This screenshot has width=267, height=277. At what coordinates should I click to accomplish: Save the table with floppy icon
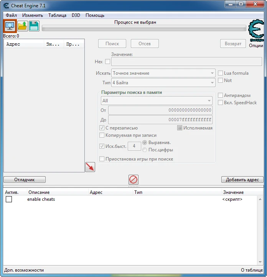34,26
